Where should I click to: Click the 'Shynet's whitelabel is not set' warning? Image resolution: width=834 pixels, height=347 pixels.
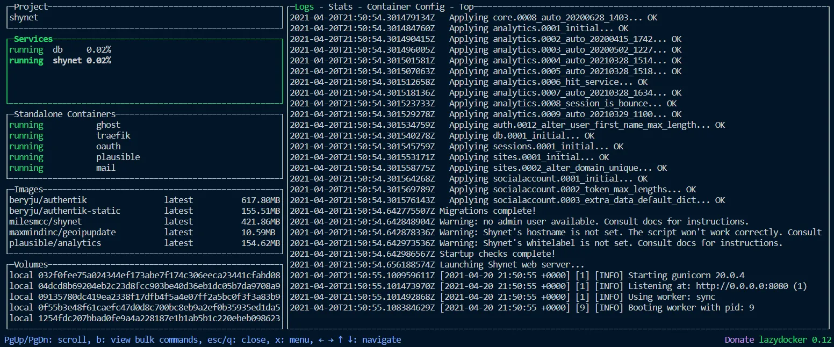click(536, 243)
